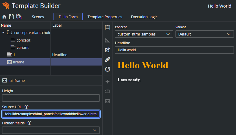Open the Concept dropdown

pos(144,34)
